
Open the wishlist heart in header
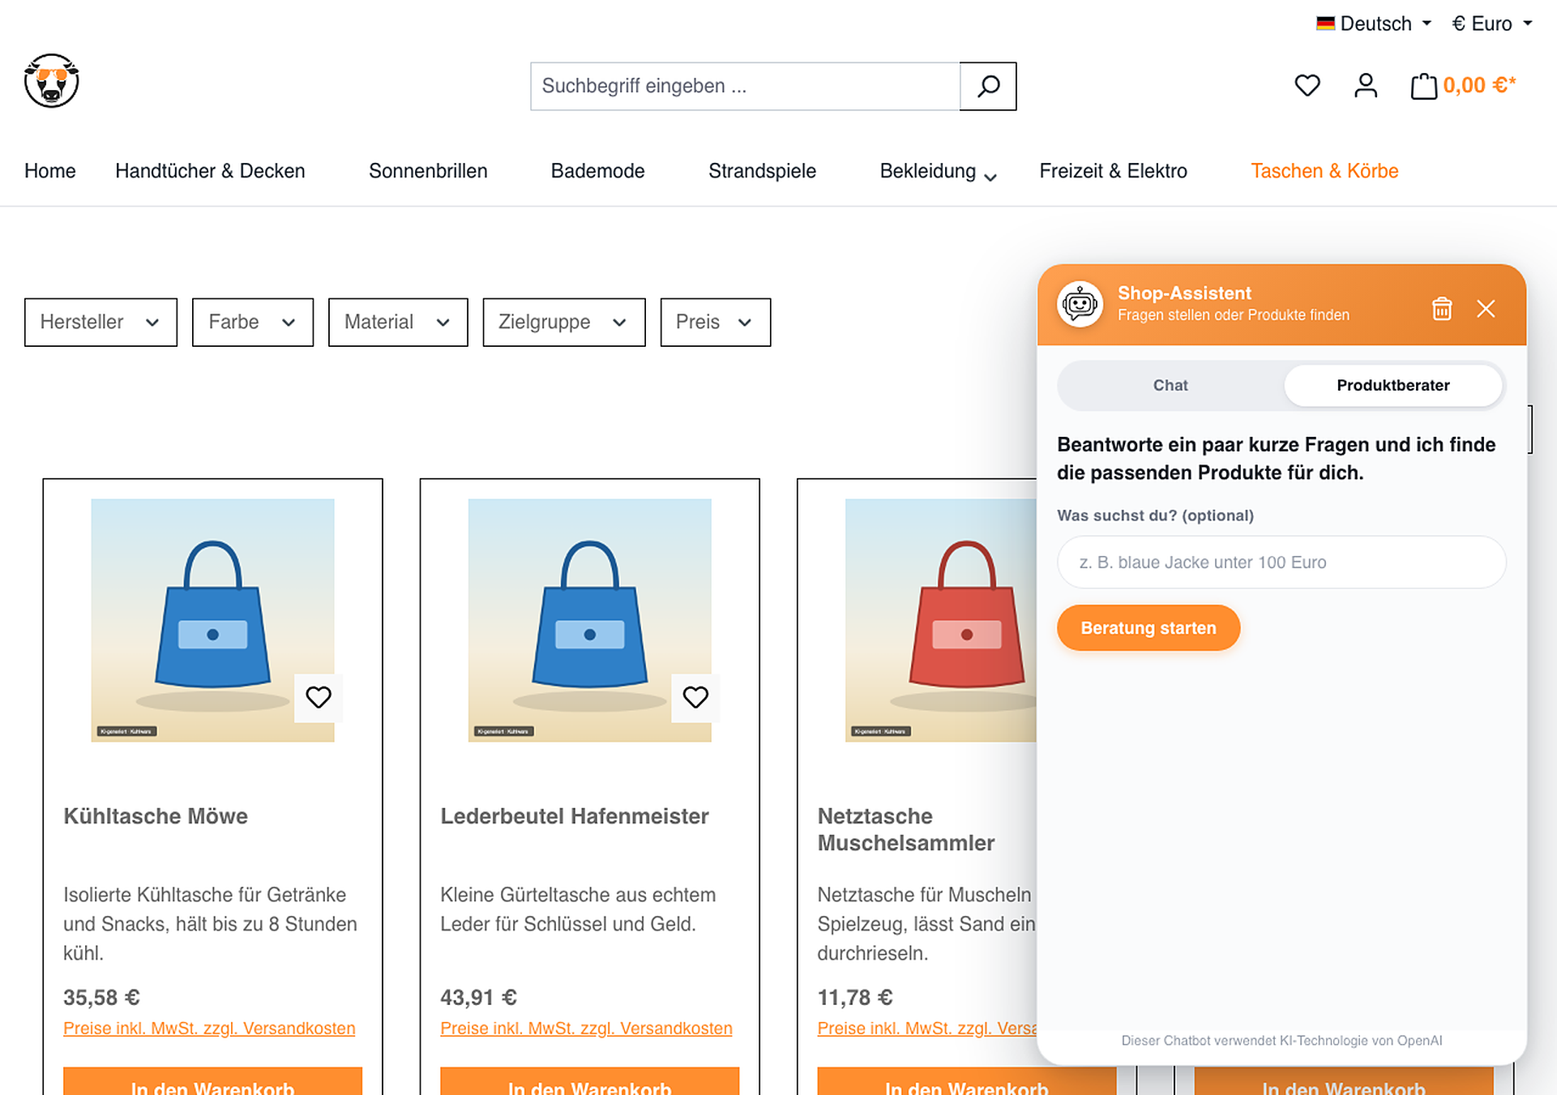point(1307,85)
